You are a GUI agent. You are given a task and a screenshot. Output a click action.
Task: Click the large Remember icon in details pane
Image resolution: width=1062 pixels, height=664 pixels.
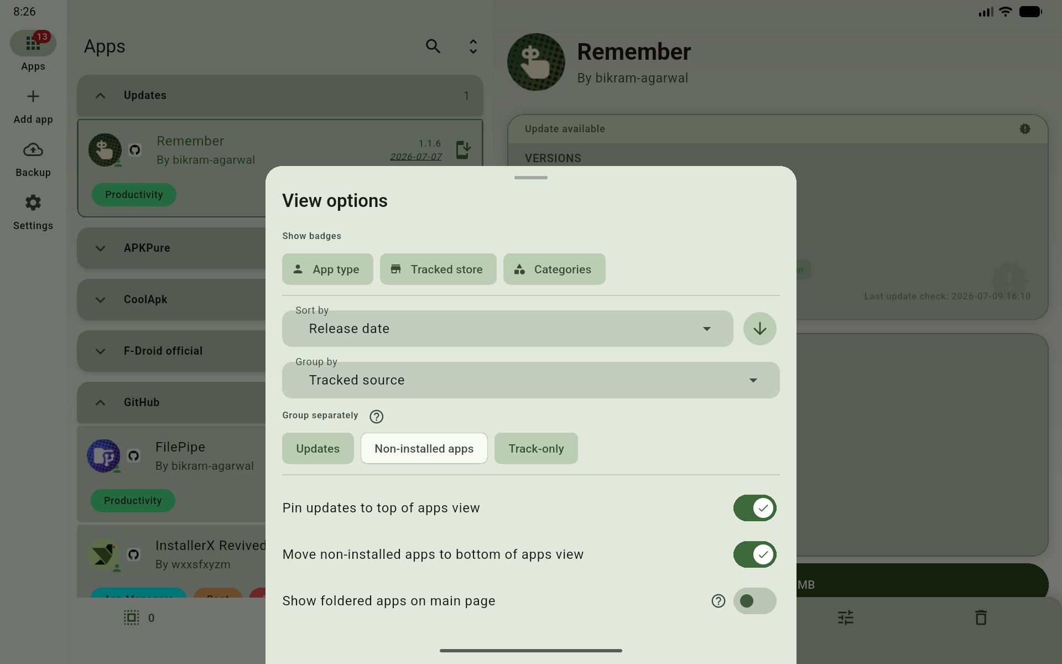coord(536,62)
